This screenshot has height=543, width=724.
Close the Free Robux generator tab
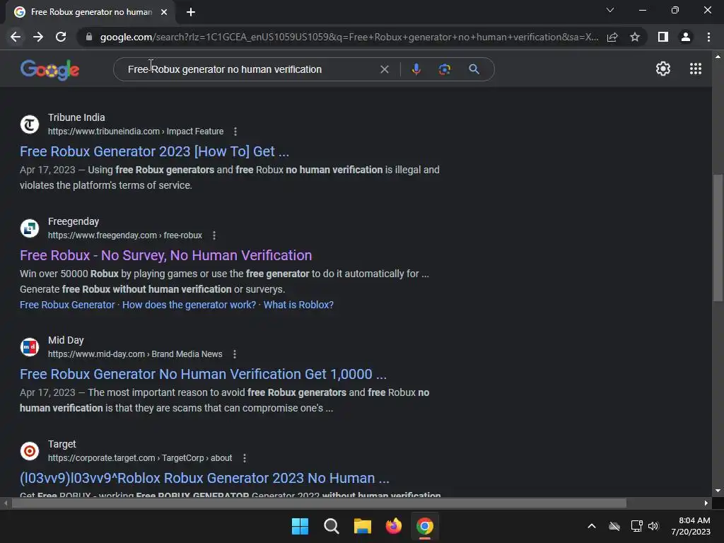point(164,12)
